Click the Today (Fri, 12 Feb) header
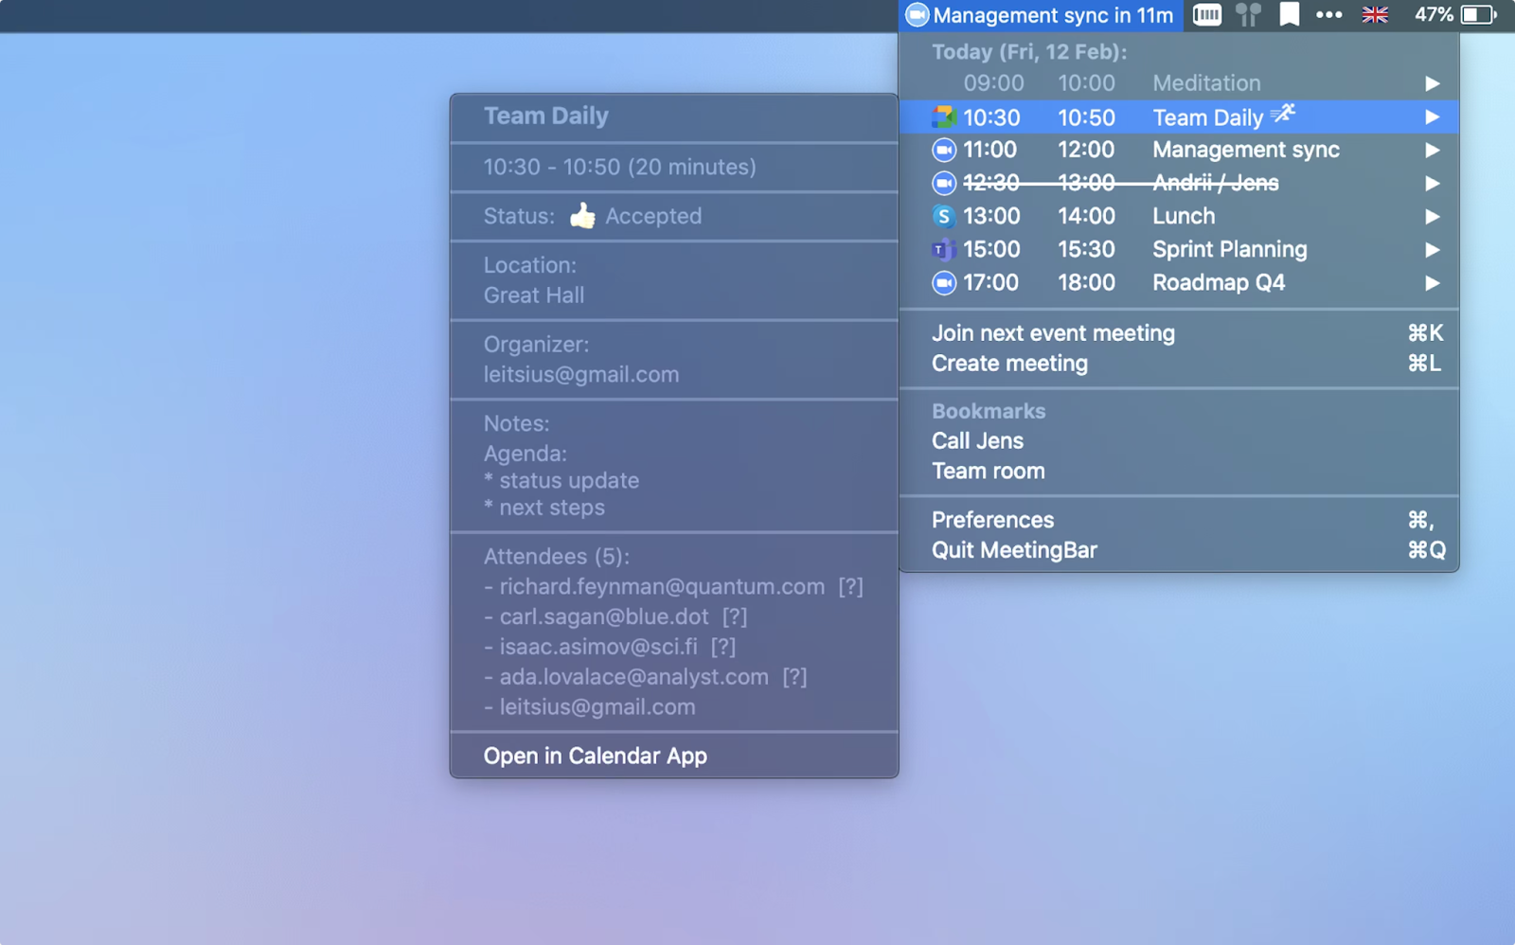The height and width of the screenshot is (945, 1515). tap(1029, 52)
